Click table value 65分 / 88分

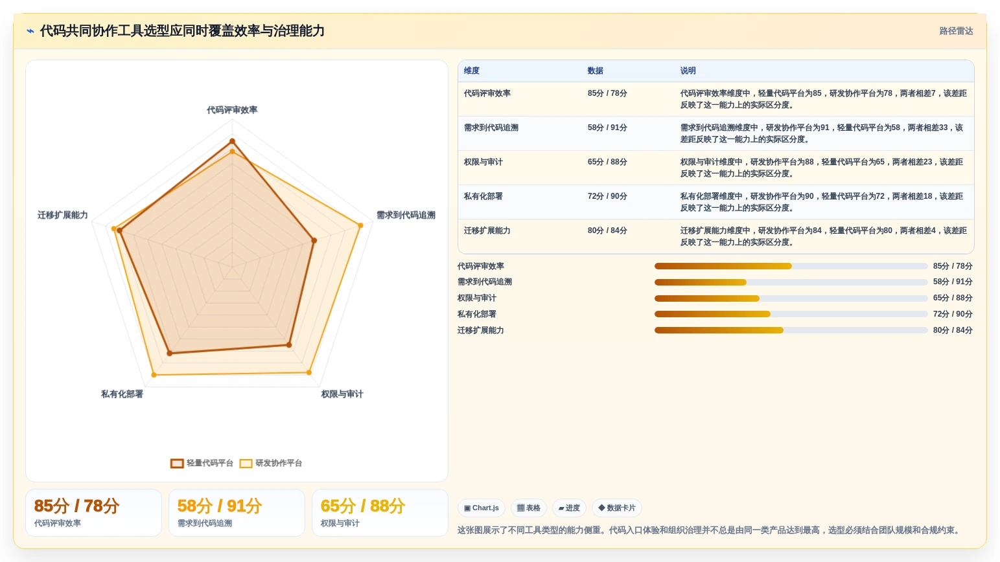[x=607, y=162]
